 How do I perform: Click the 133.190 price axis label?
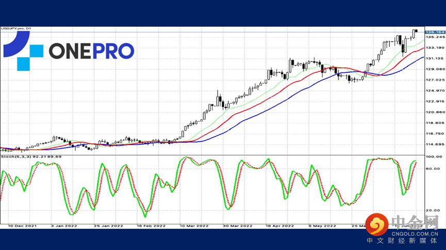click(x=435, y=48)
